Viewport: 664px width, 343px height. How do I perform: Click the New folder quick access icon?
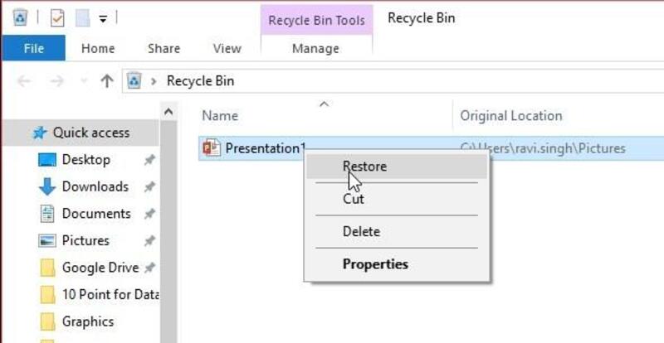pos(83,17)
